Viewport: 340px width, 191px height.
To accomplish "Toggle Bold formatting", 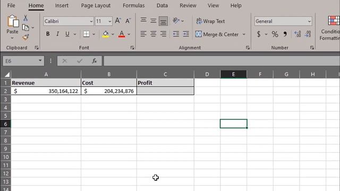I will tap(48, 34).
